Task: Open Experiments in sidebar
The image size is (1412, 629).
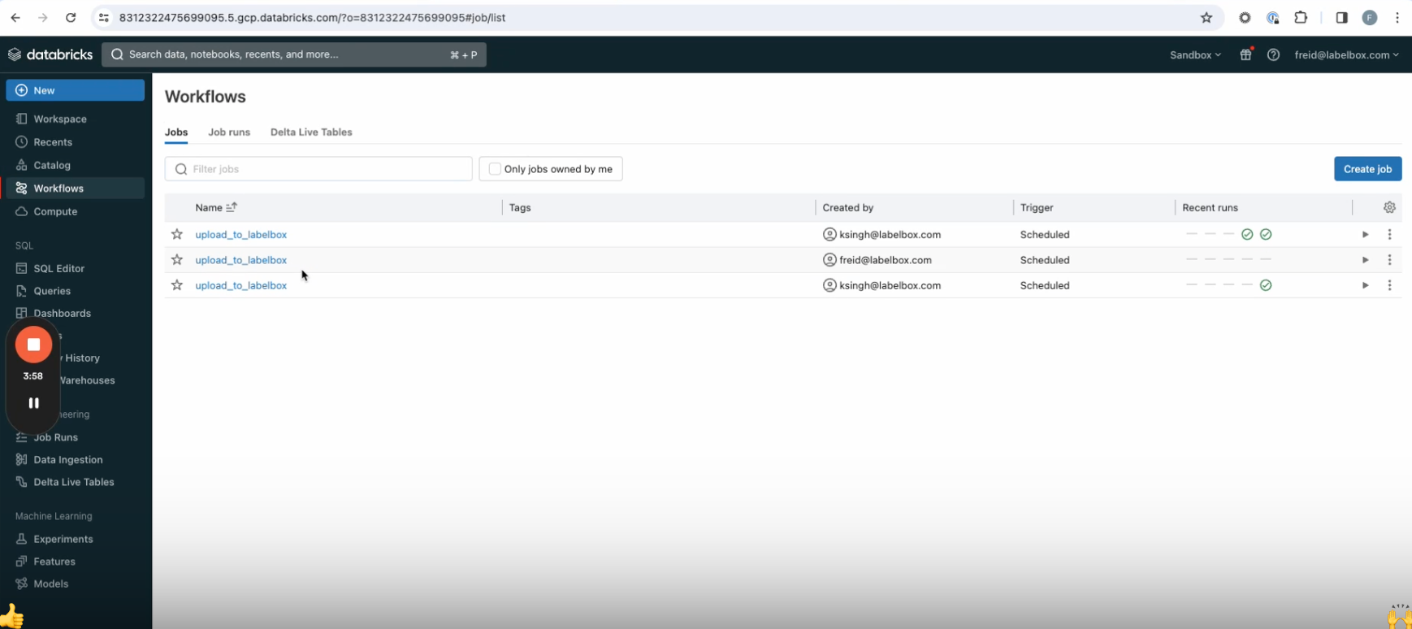Action: pos(75,539)
